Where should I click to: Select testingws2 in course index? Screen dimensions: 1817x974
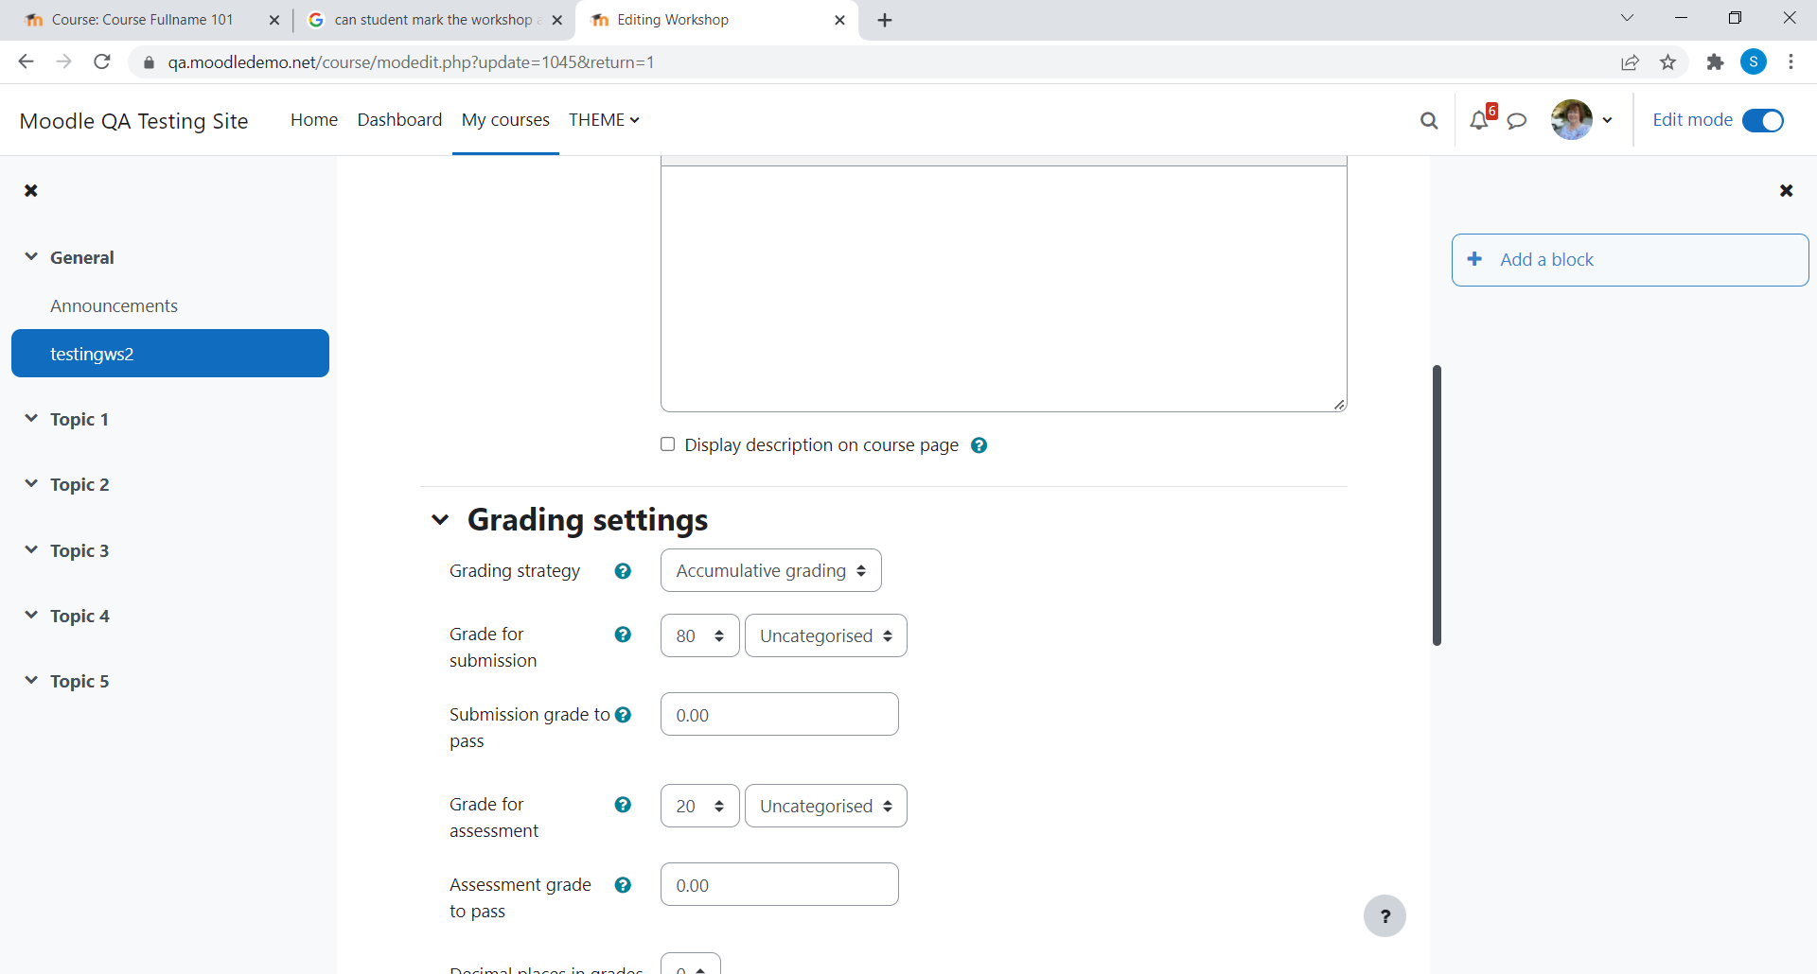[170, 354]
